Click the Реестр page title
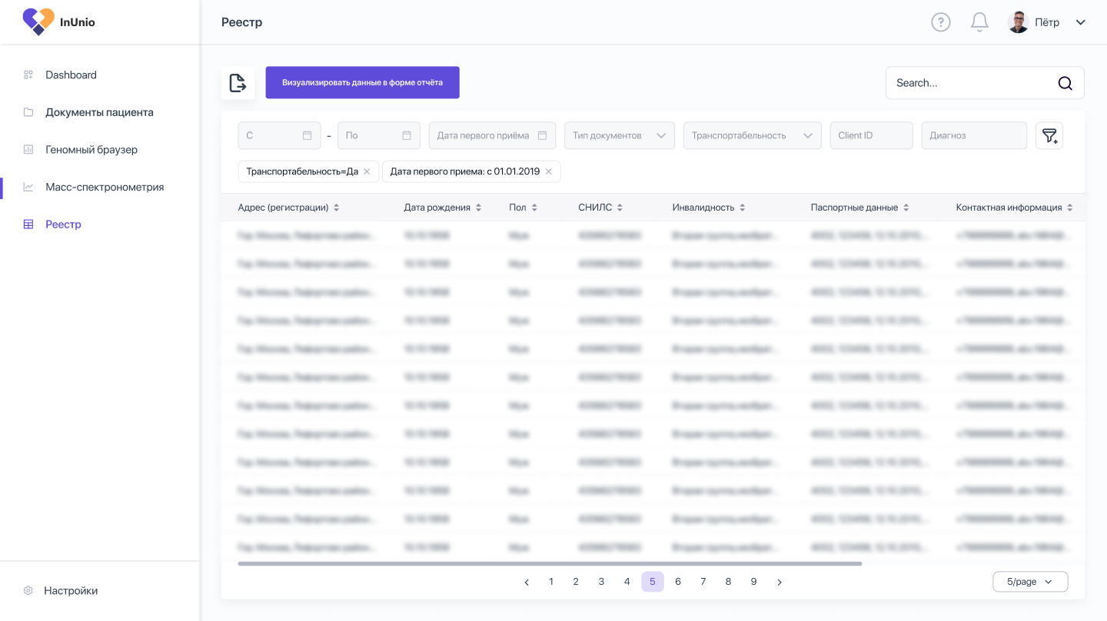This screenshot has width=1107, height=621. (x=241, y=22)
